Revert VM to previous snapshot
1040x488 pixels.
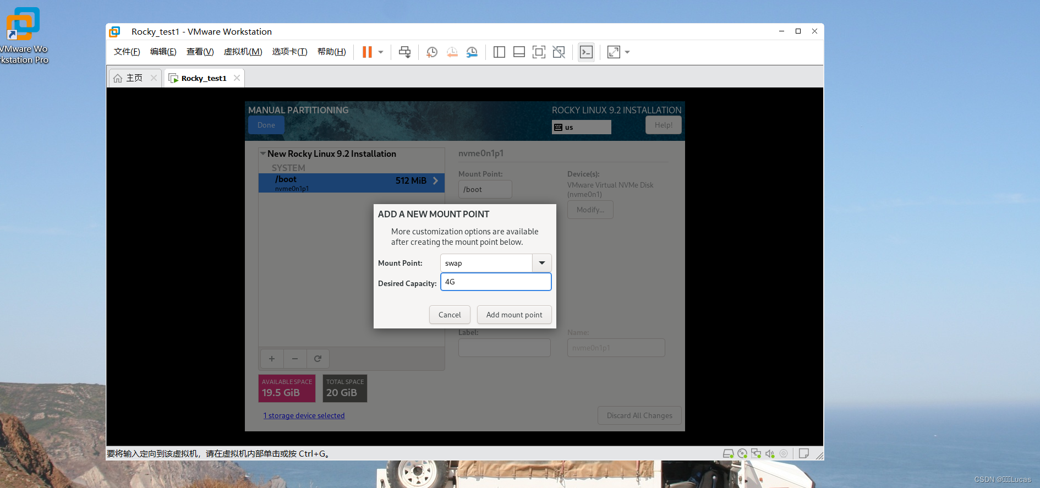click(x=452, y=52)
